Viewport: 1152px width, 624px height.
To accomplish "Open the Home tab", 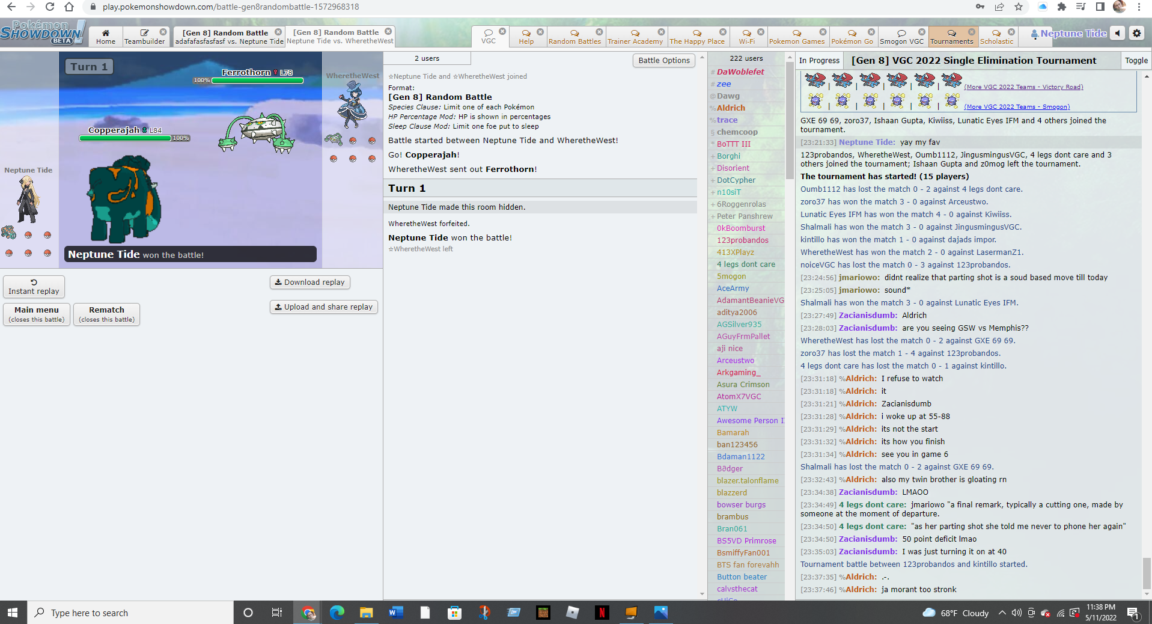I will (106, 37).
